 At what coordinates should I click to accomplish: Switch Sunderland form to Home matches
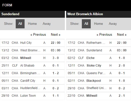[x=32, y=24]
